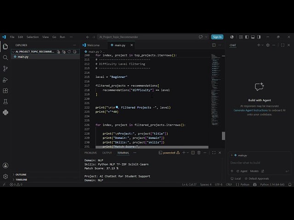Maximize the terminal panel size
This screenshot has width=294, height=220.
(x=214, y=153)
